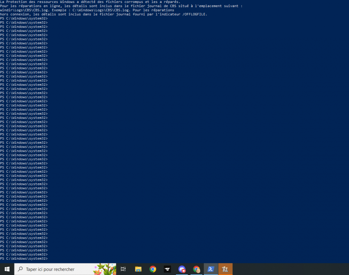Open the black anvil app icon
Viewport: 349px width, 275px height.
[167, 269]
